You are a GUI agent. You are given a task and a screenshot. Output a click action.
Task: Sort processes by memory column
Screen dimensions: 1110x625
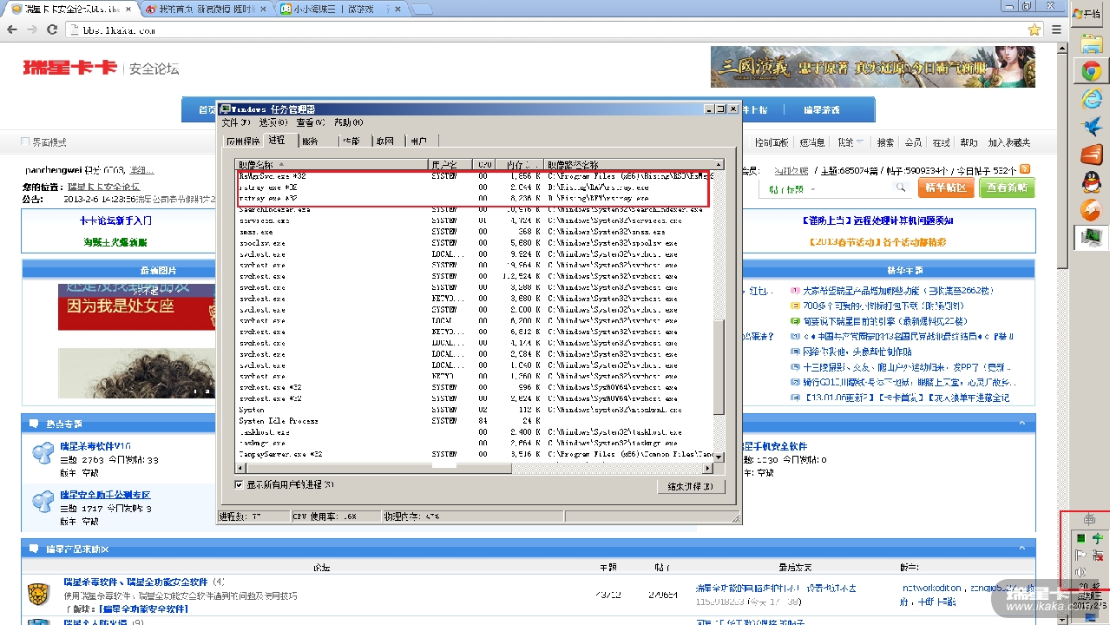tap(521, 164)
